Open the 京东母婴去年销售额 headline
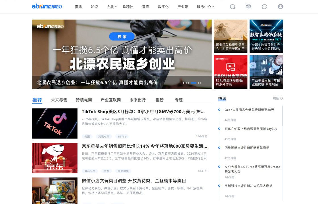 pyautogui.click(x=145, y=146)
